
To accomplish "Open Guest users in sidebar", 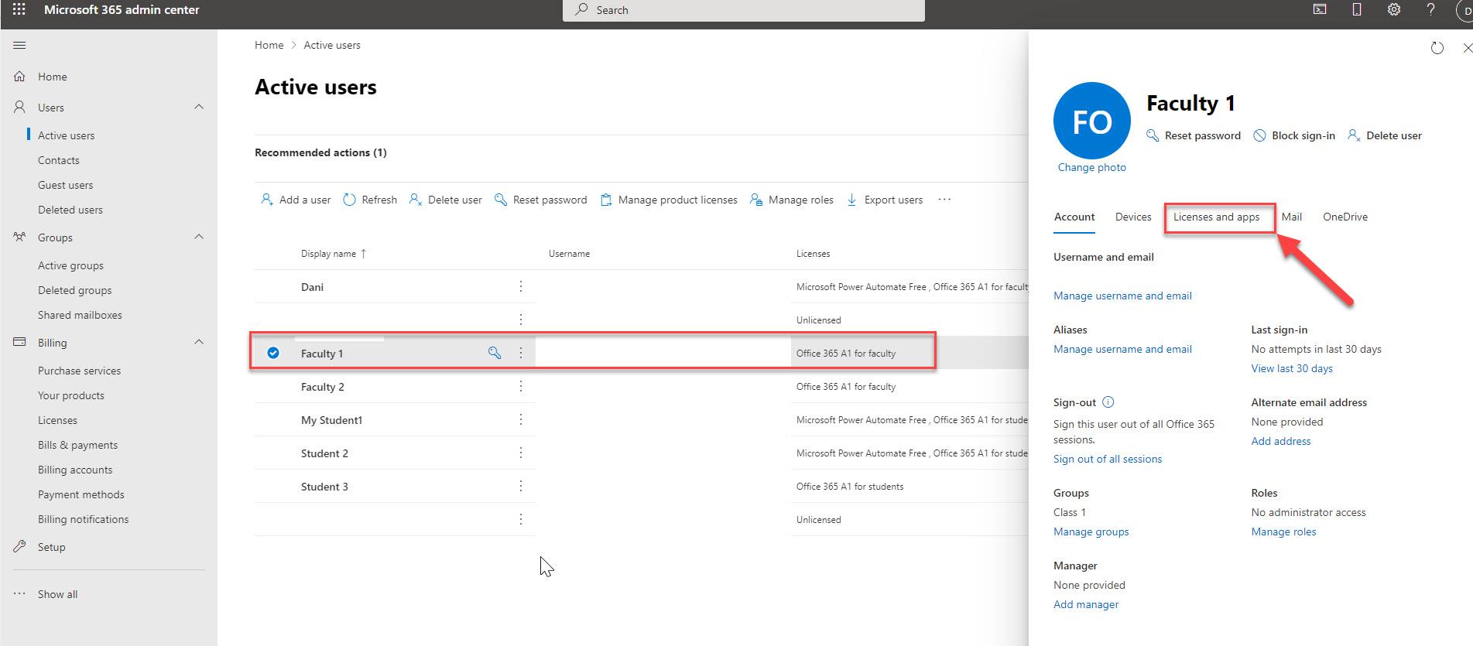I will [x=66, y=185].
